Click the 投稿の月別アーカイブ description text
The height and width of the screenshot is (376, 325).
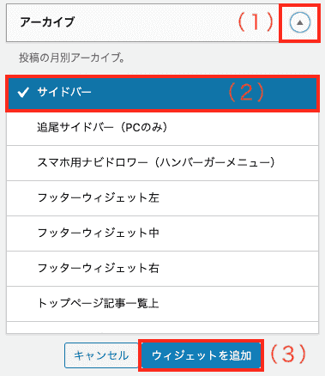point(72,58)
